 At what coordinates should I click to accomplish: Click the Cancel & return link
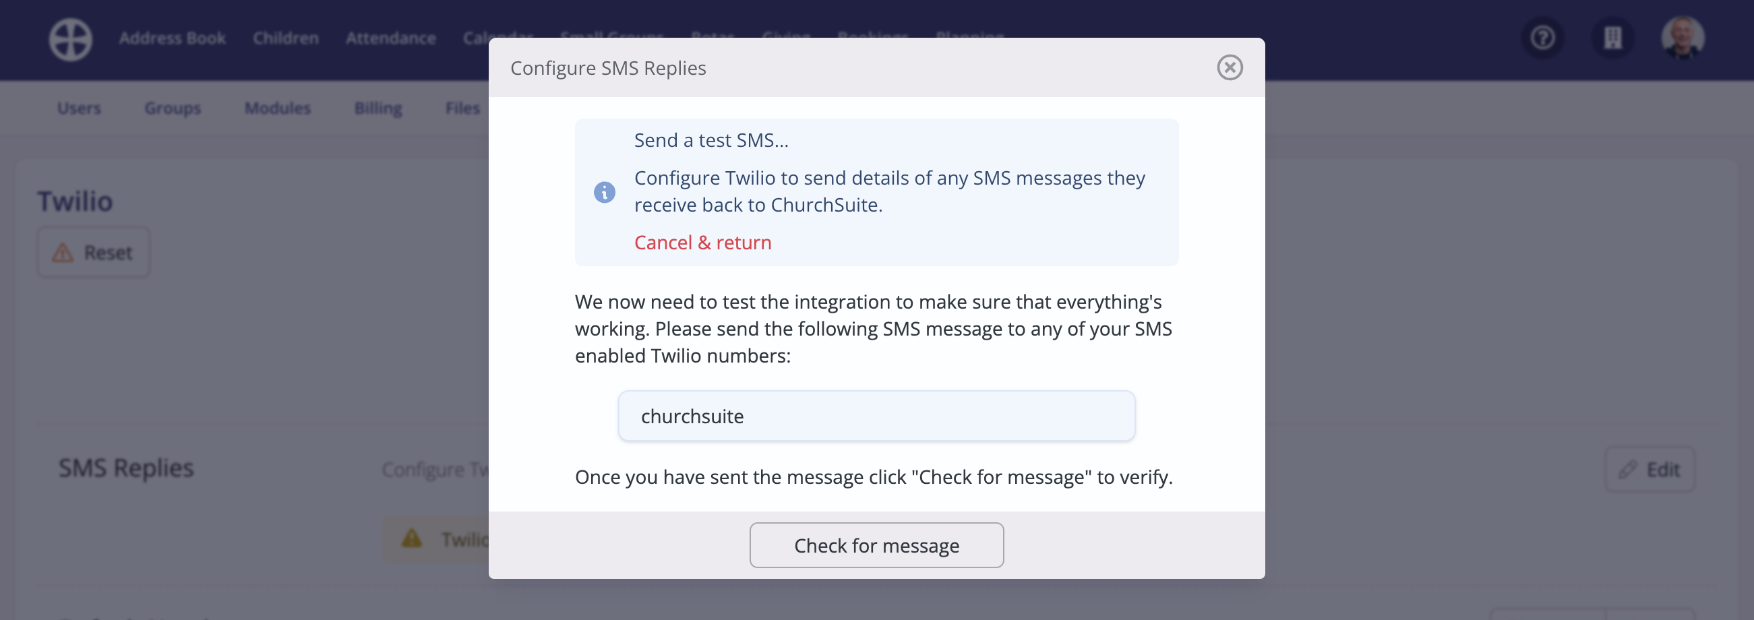(702, 243)
